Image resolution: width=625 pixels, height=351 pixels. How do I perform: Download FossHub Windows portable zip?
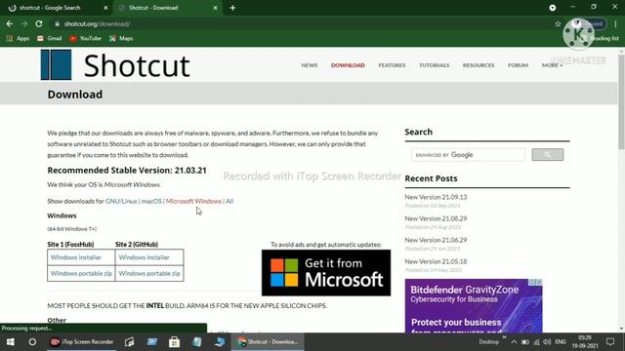pyautogui.click(x=81, y=273)
